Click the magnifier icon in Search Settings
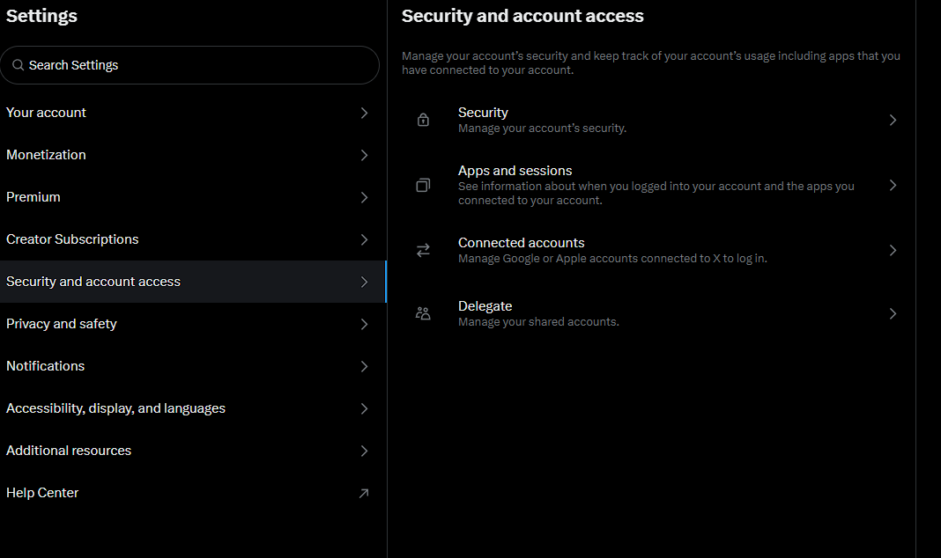This screenshot has width=941, height=558. coord(18,65)
